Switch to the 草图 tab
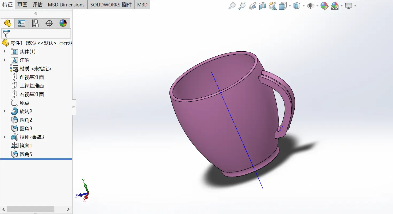The height and width of the screenshot is (214, 393). pos(22,5)
